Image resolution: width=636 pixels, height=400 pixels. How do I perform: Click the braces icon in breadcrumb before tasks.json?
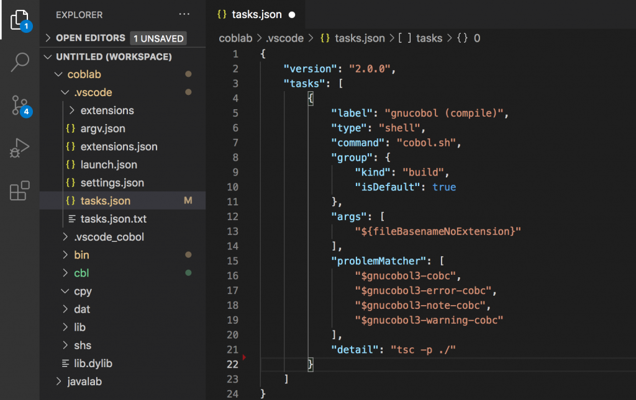point(325,38)
